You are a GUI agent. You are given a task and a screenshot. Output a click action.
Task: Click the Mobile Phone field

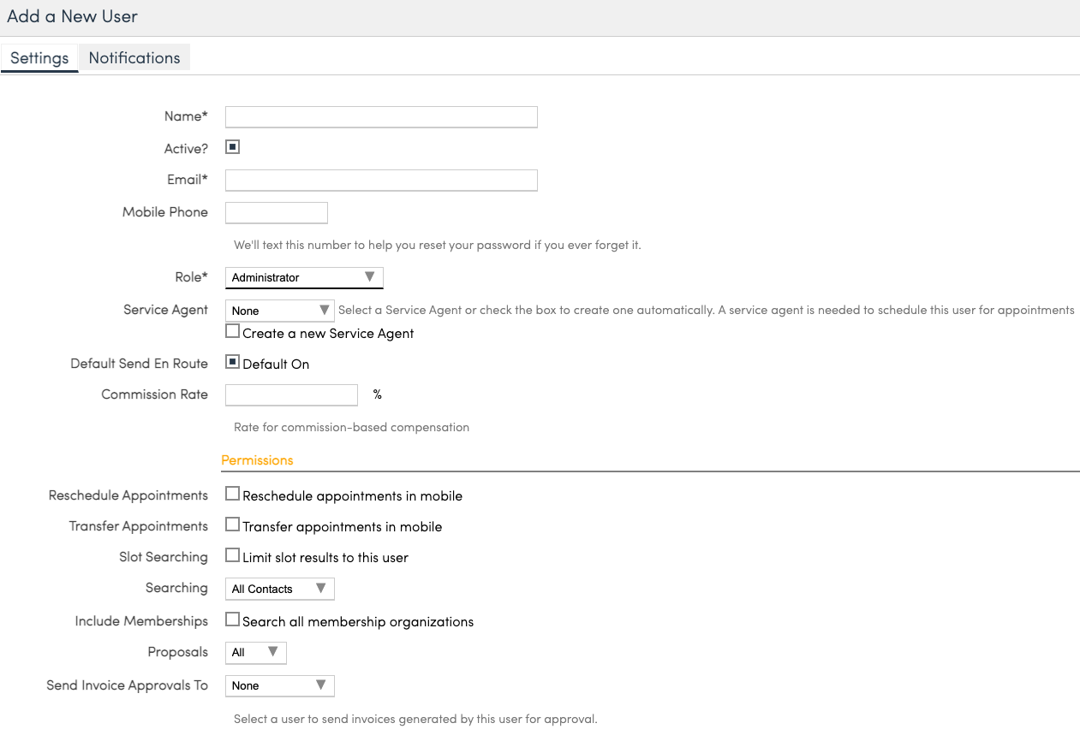[276, 212]
